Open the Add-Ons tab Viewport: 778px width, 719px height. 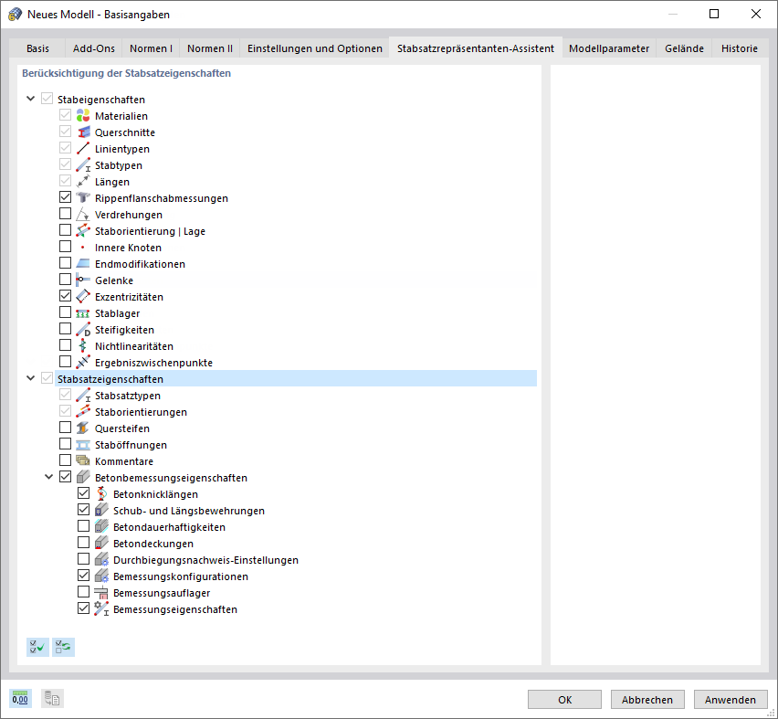(94, 48)
